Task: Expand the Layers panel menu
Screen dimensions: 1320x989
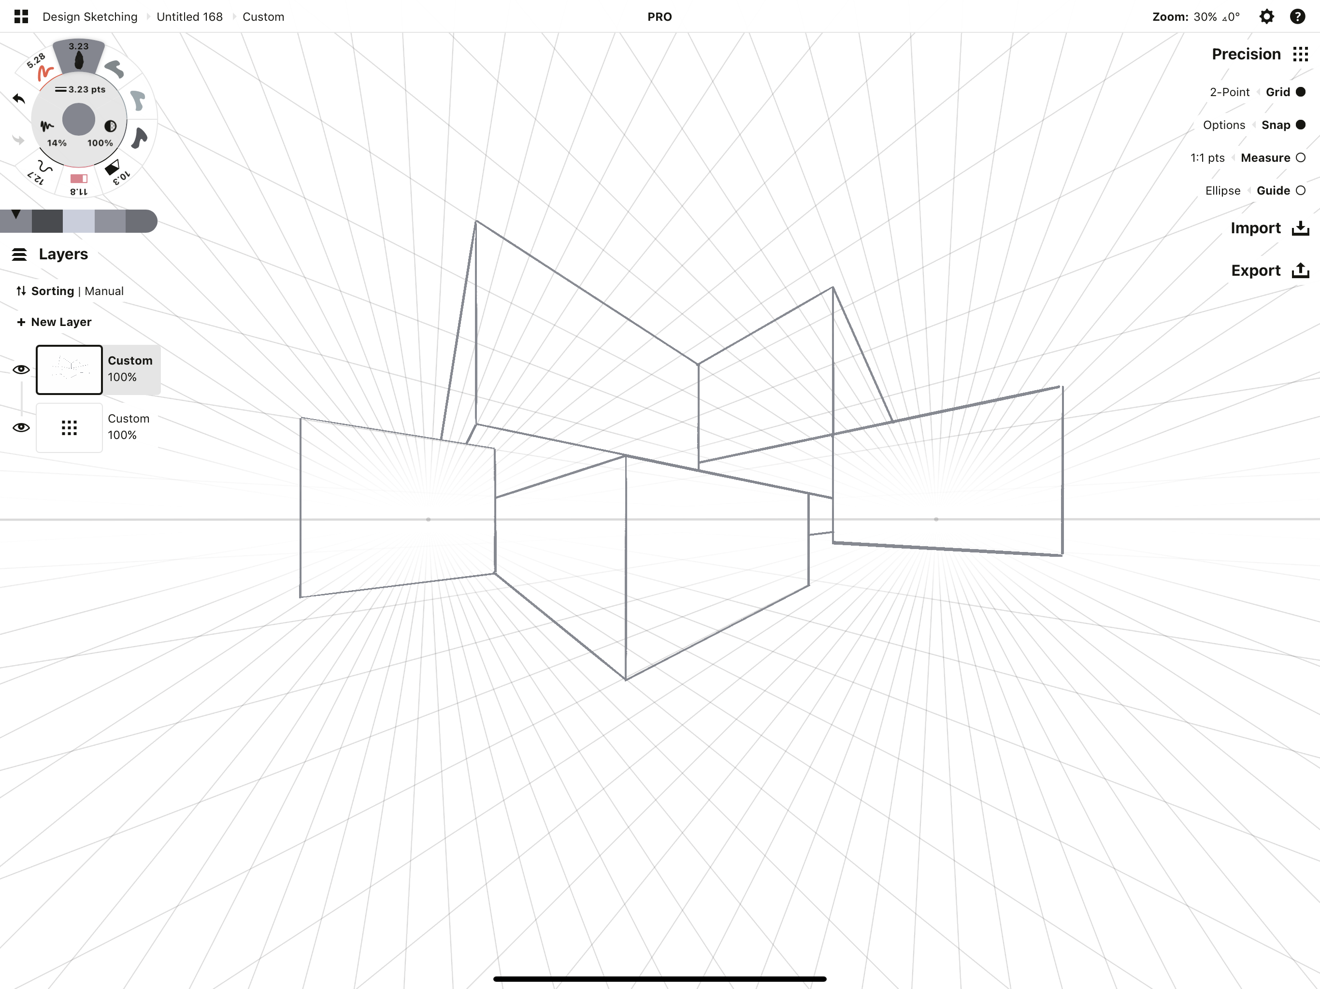Action: [20, 254]
